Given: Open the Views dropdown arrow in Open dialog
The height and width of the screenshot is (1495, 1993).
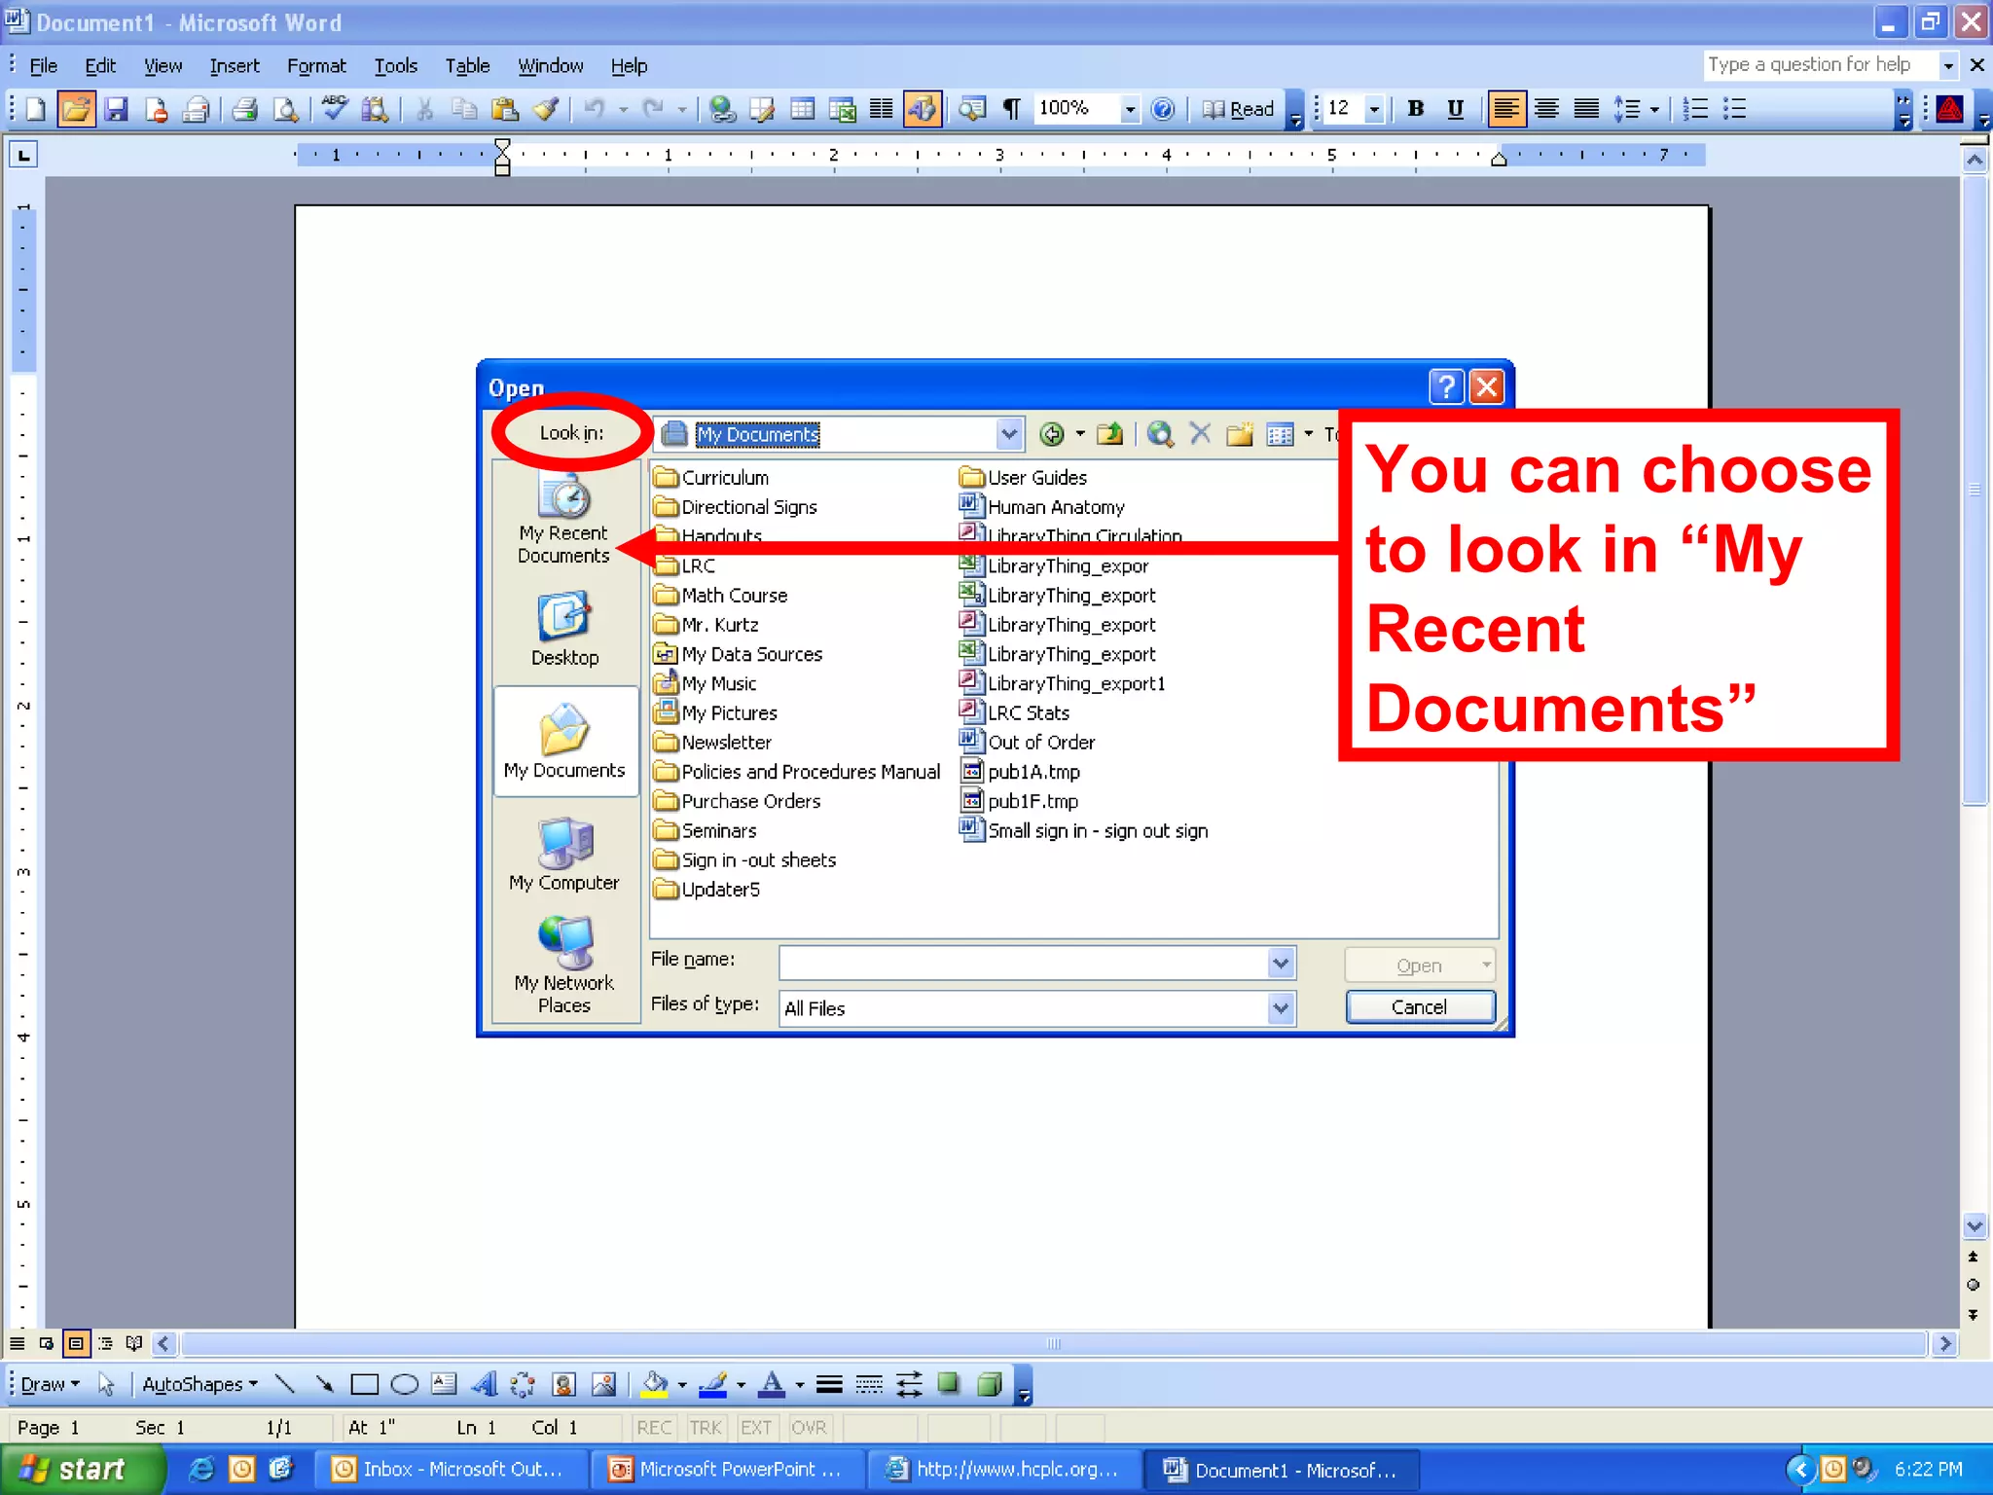Looking at the screenshot, I should click(1308, 434).
